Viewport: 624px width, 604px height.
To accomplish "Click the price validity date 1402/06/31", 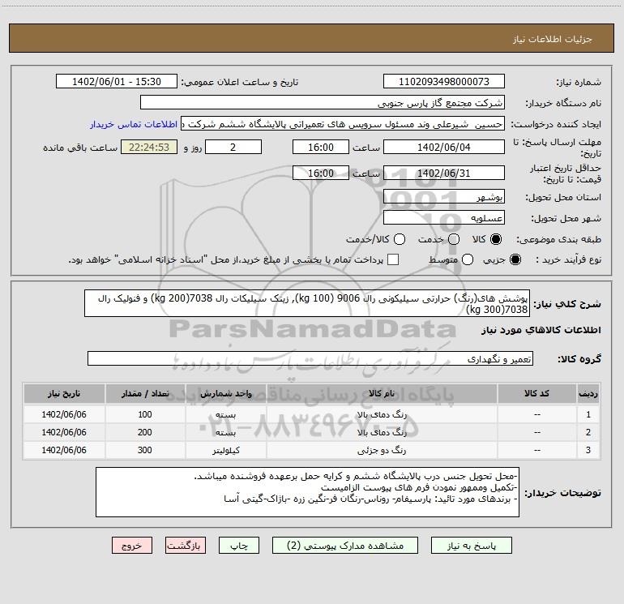I will 444,173.
